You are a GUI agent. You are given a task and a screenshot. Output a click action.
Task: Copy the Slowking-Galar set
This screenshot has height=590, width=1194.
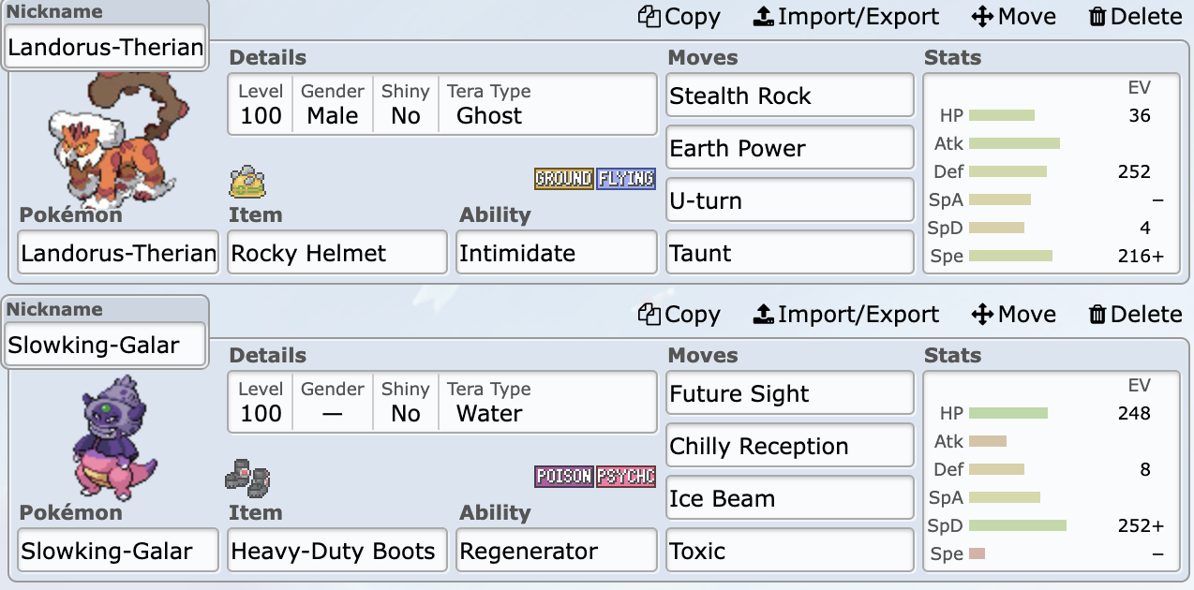679,315
